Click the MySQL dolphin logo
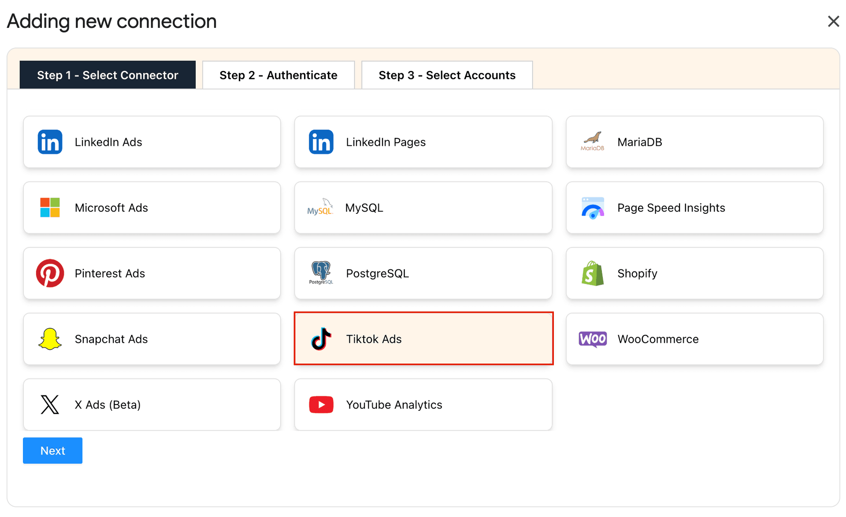Viewport: 846px width, 517px height. tap(321, 208)
